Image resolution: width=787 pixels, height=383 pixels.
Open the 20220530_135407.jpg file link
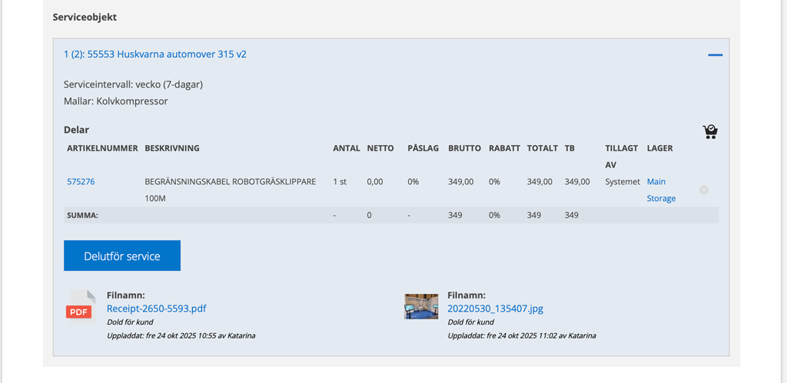pyautogui.click(x=495, y=309)
